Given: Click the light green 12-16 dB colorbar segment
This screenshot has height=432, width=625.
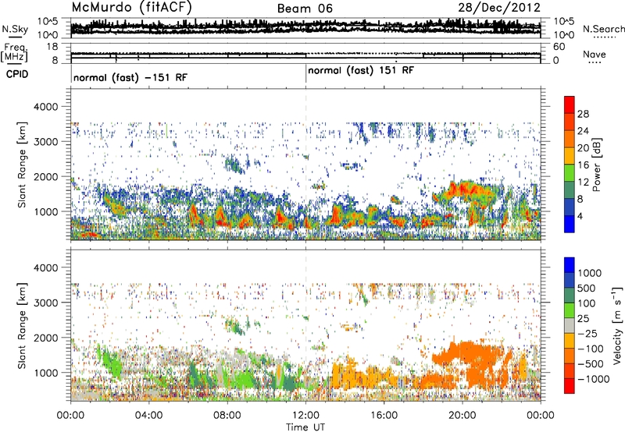Looking at the screenshot, I should 570,173.
